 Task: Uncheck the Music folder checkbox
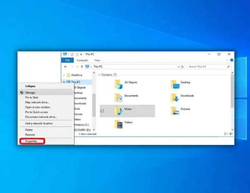[102, 111]
